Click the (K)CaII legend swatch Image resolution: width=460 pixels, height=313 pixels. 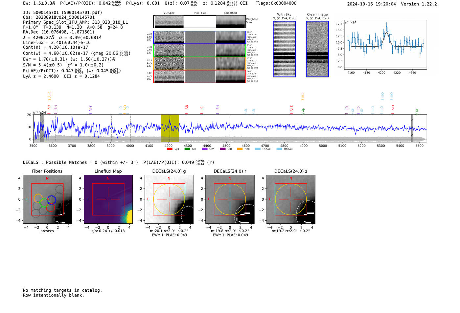pos(258,149)
